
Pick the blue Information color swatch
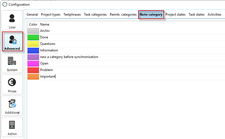pyautogui.click(x=33, y=50)
